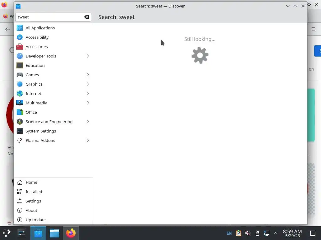Click the Accessibility category icon
321x240 pixels.
coord(20,37)
